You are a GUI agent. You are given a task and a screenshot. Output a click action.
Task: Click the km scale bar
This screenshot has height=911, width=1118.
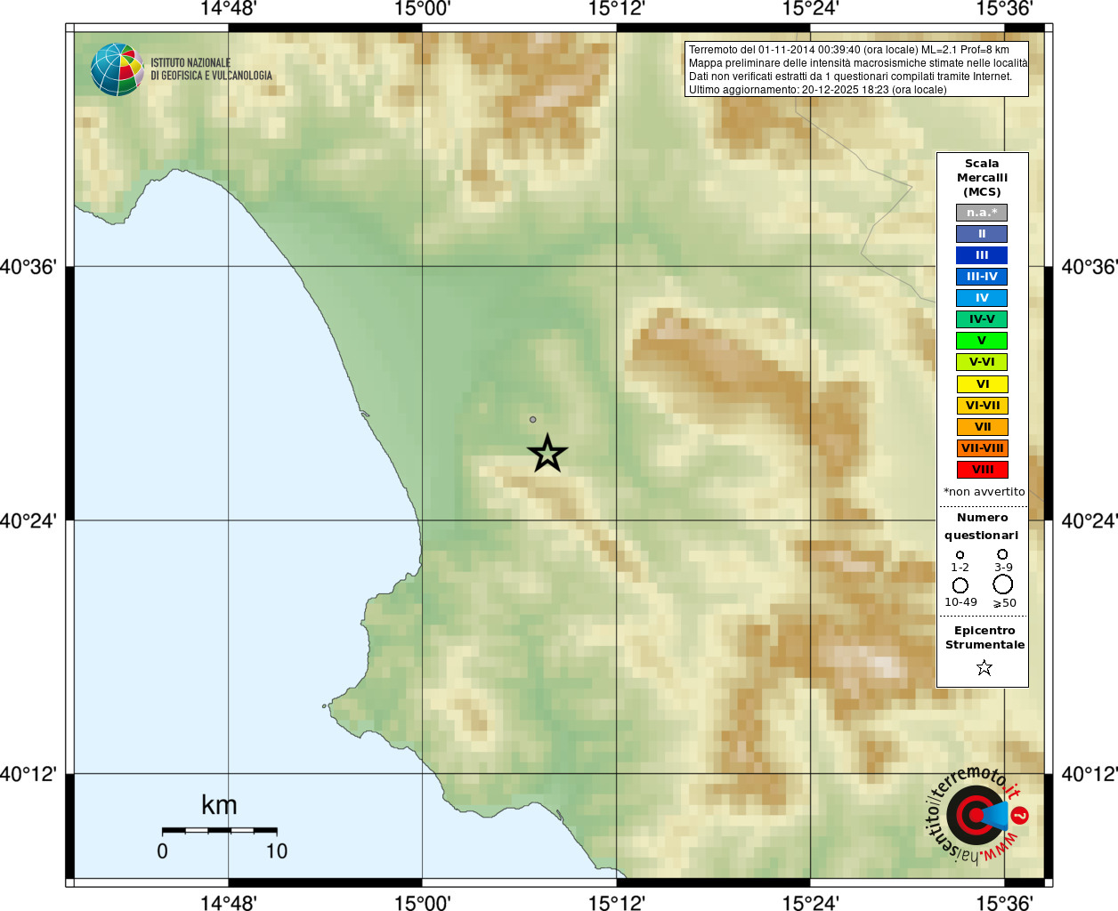coord(219,830)
